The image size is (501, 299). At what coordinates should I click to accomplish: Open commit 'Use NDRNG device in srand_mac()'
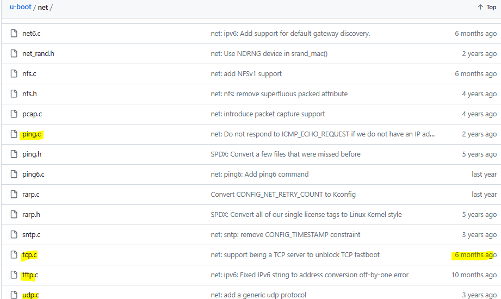point(269,54)
